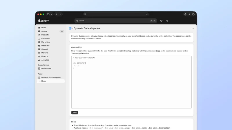
Task: Click the Save button
Action: click(75, 113)
